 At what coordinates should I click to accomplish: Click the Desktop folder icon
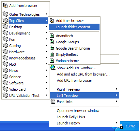coord(5,27)
